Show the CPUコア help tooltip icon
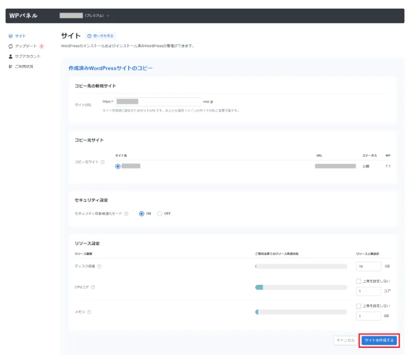The width and height of the screenshot is (410, 355). click(x=93, y=287)
